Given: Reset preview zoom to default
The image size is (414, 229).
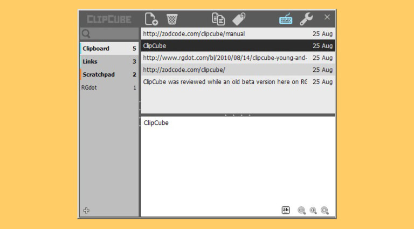Looking at the screenshot, I should point(313,211).
